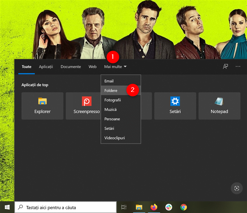This screenshot has height=213, width=247.
Task: Choose Setări from the dropdown menu
Action: click(x=121, y=128)
